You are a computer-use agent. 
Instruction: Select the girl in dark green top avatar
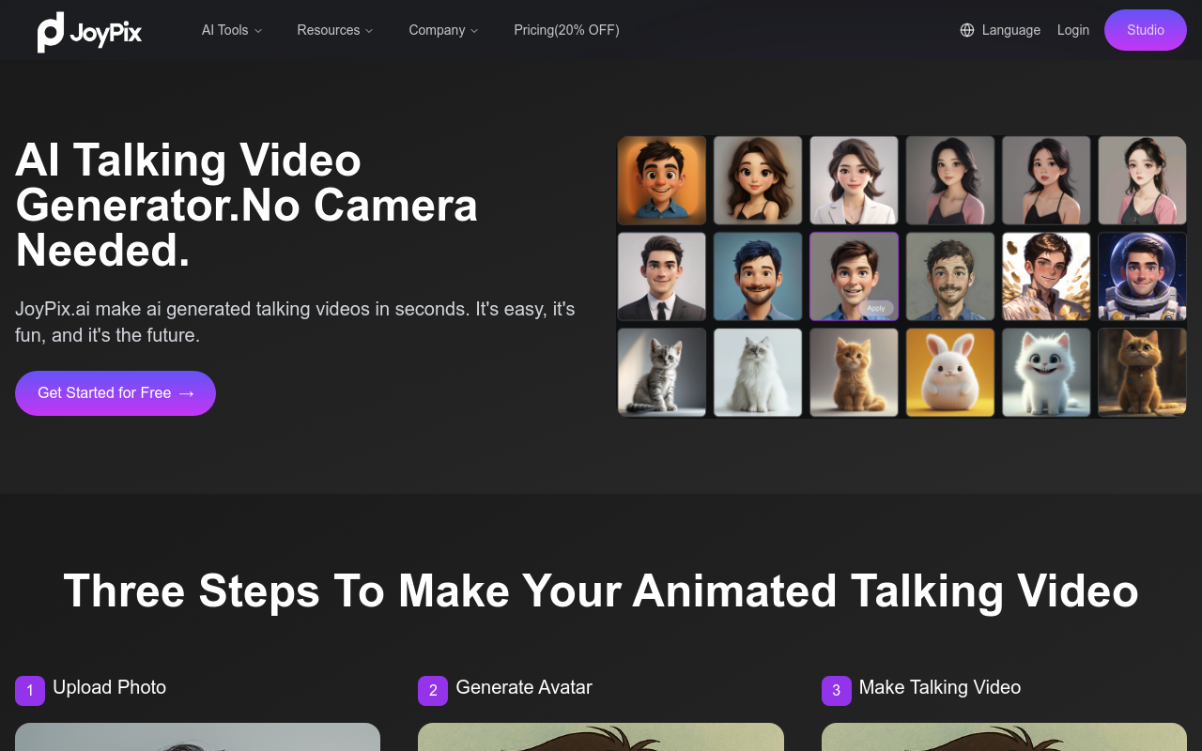[1142, 181]
